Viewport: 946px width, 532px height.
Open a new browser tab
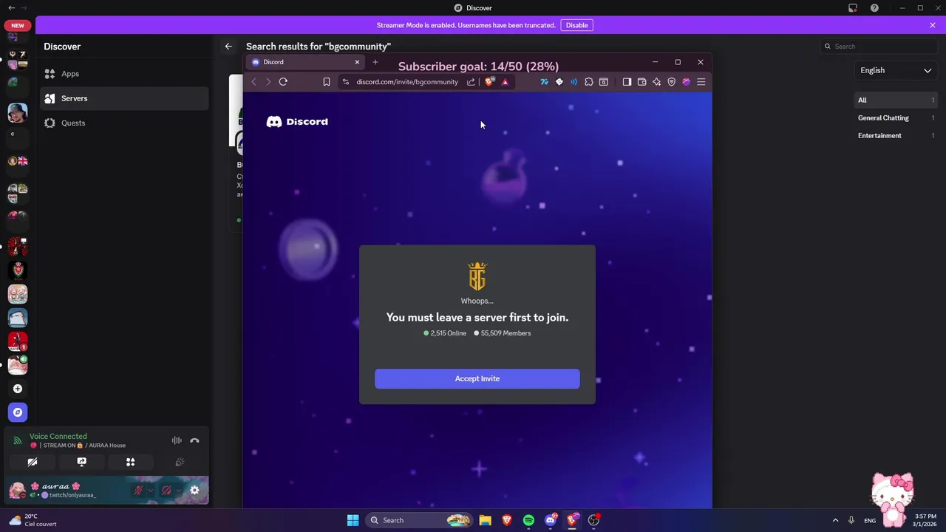375,62
